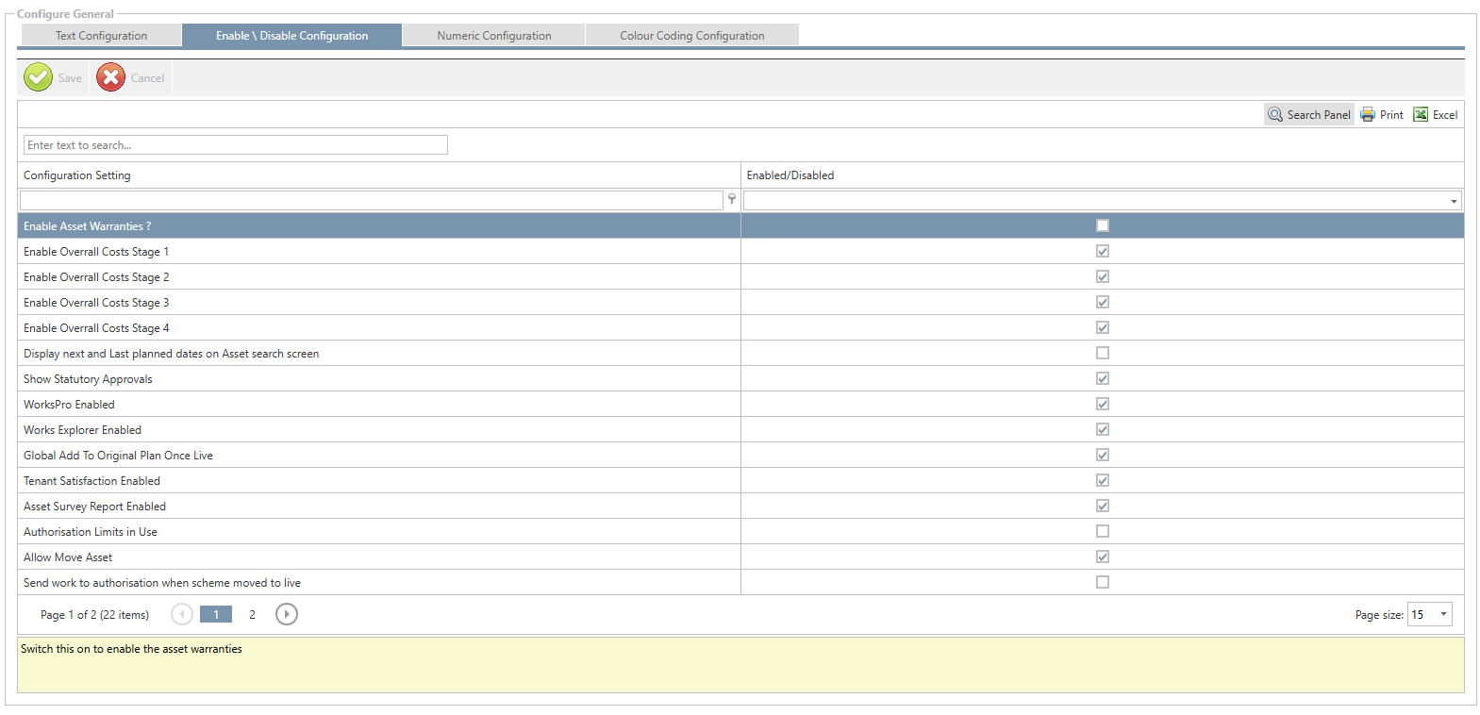Select the Colour Coding Configuration tab
This screenshot has width=1480, height=715.
coord(691,36)
